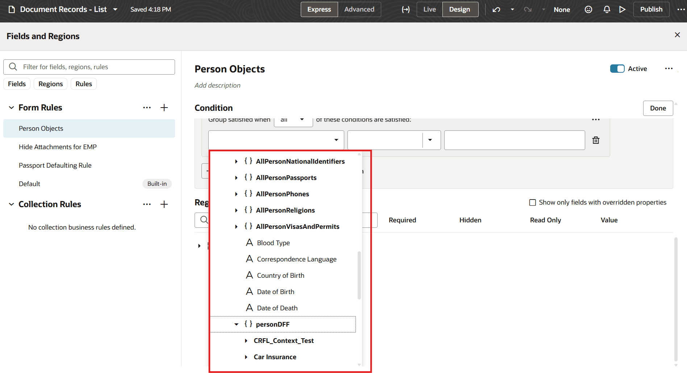Select the Default built-in rule
687x373 pixels.
point(89,184)
